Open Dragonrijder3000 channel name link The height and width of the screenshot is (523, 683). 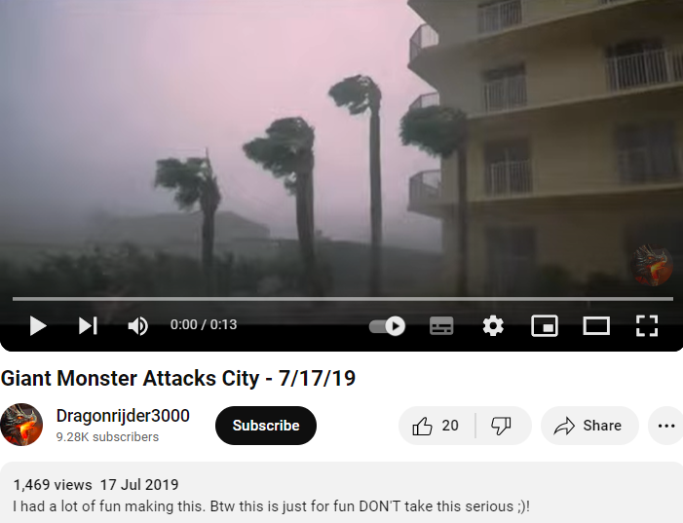(x=123, y=416)
